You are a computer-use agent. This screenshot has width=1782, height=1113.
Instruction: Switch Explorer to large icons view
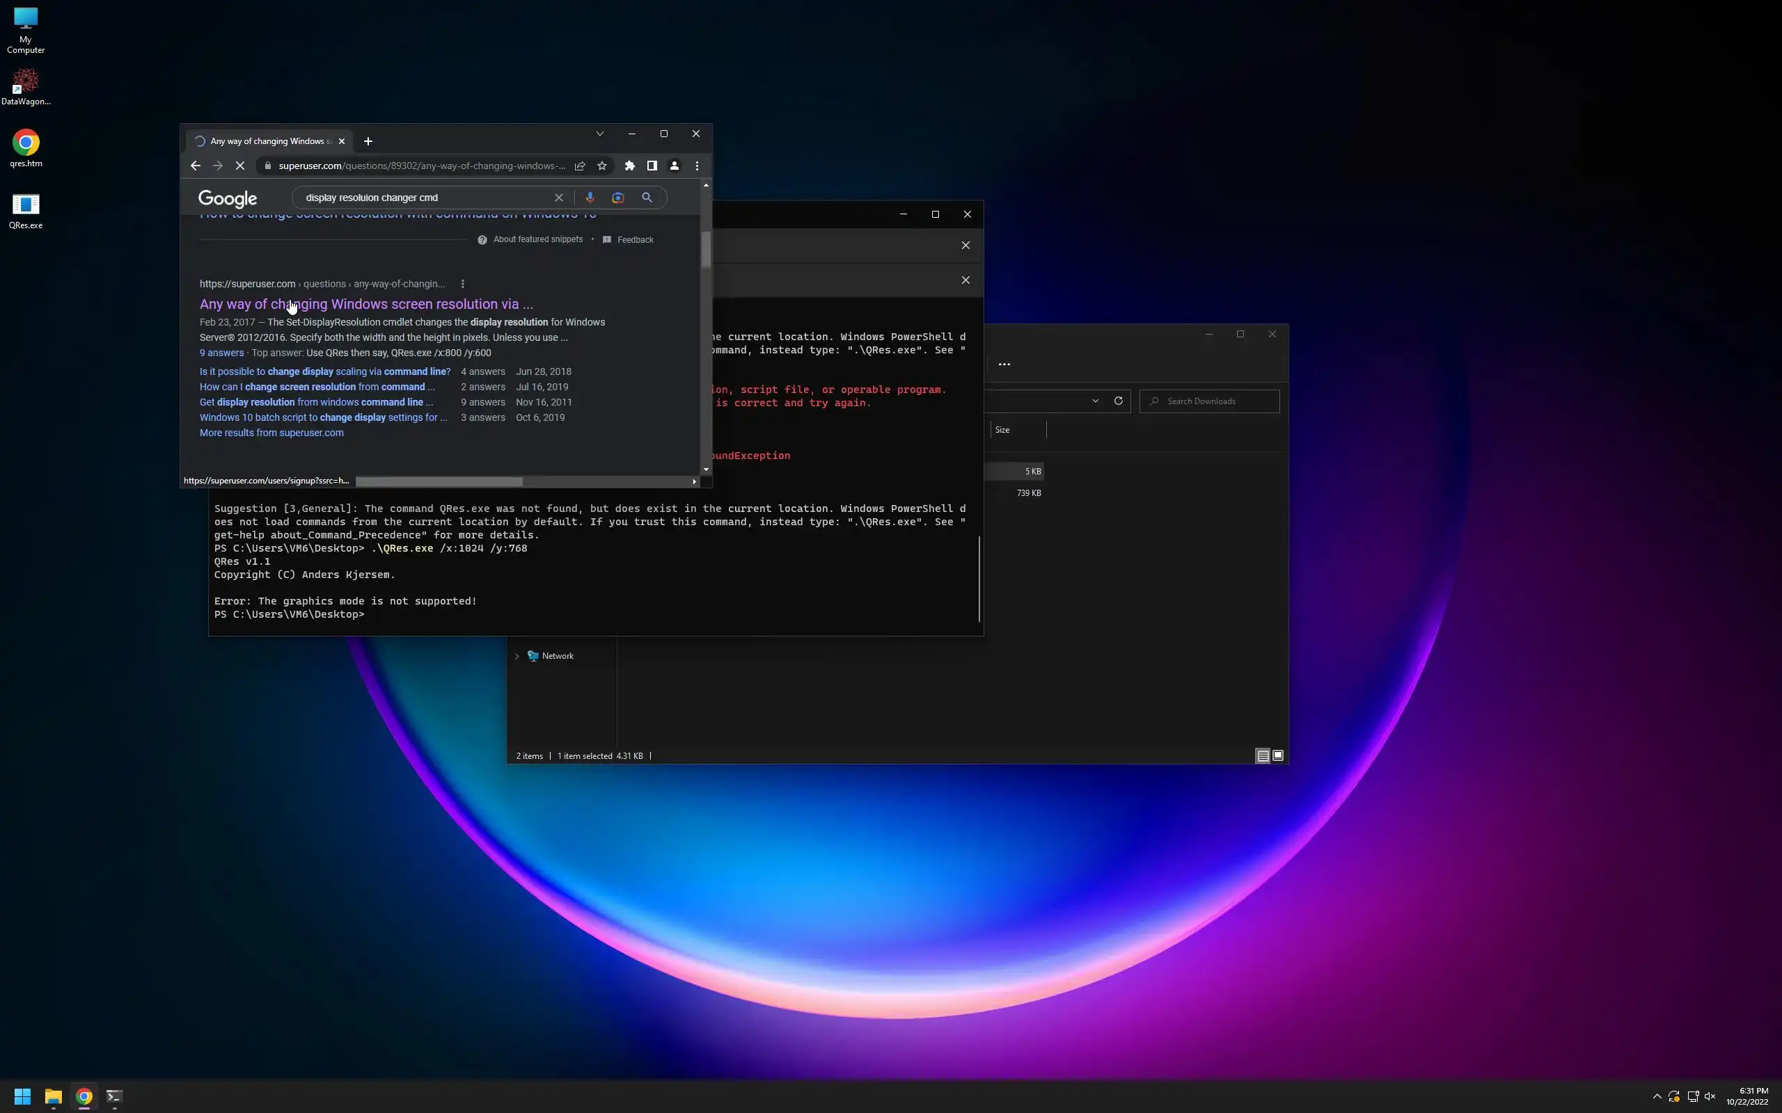click(1278, 755)
